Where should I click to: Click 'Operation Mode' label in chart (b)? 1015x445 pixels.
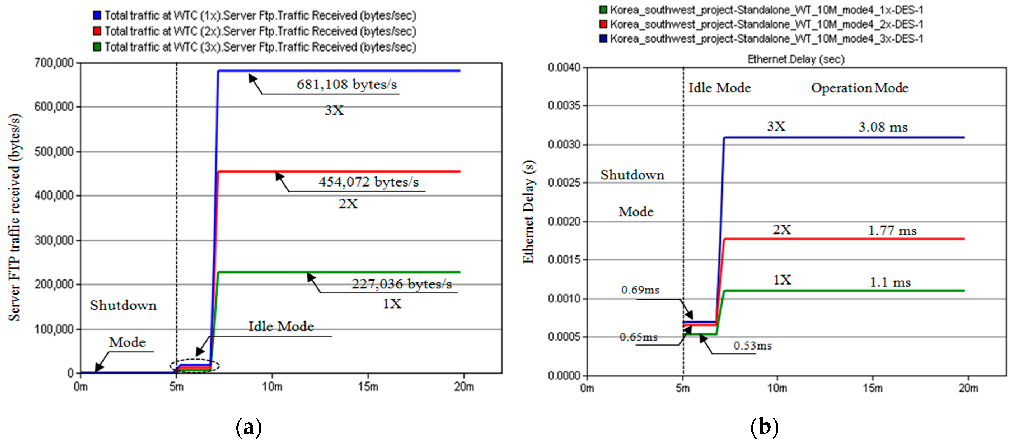pyautogui.click(x=860, y=88)
